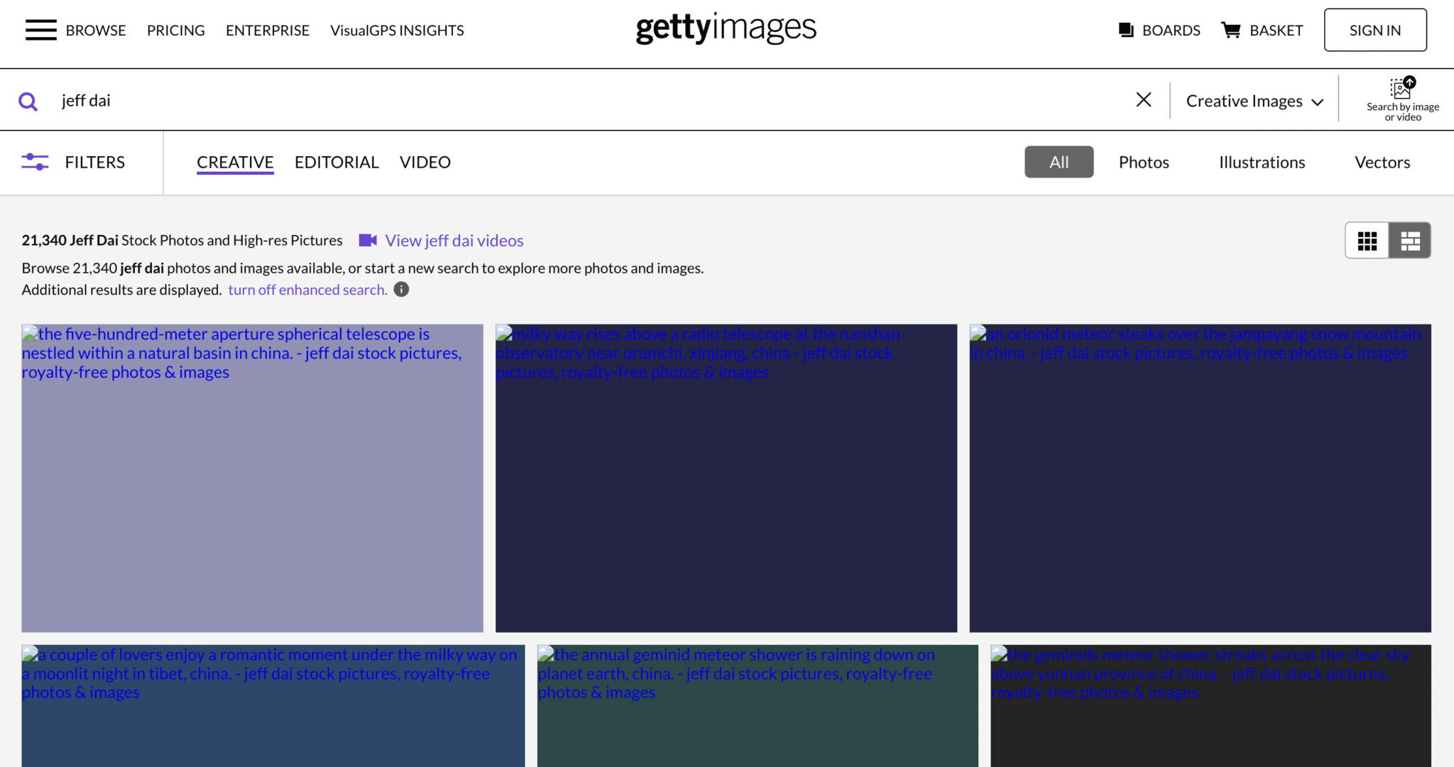This screenshot has width=1454, height=767.
Task: Open the hamburger Browse menu icon
Action: 40,31
